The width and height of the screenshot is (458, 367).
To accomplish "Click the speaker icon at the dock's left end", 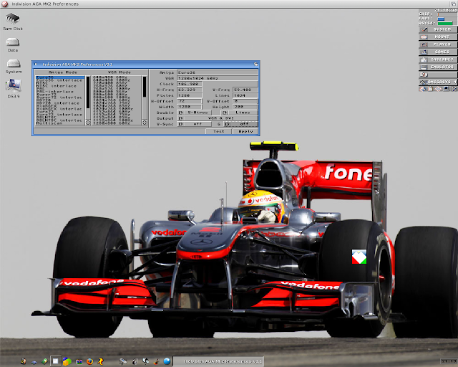I will point(24,361).
